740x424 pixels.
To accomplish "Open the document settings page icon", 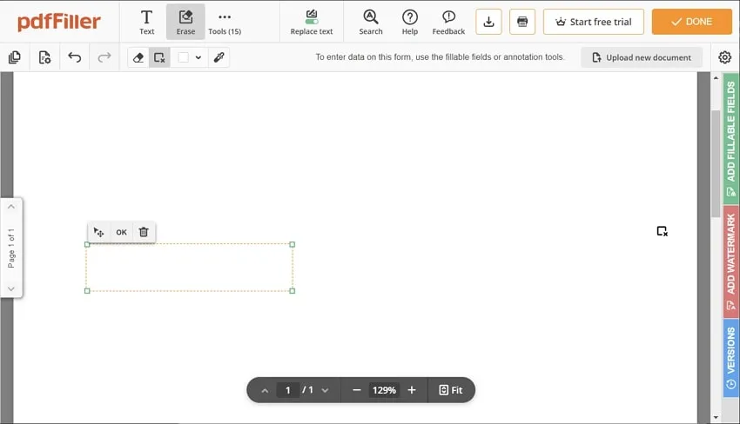I will (x=44, y=57).
